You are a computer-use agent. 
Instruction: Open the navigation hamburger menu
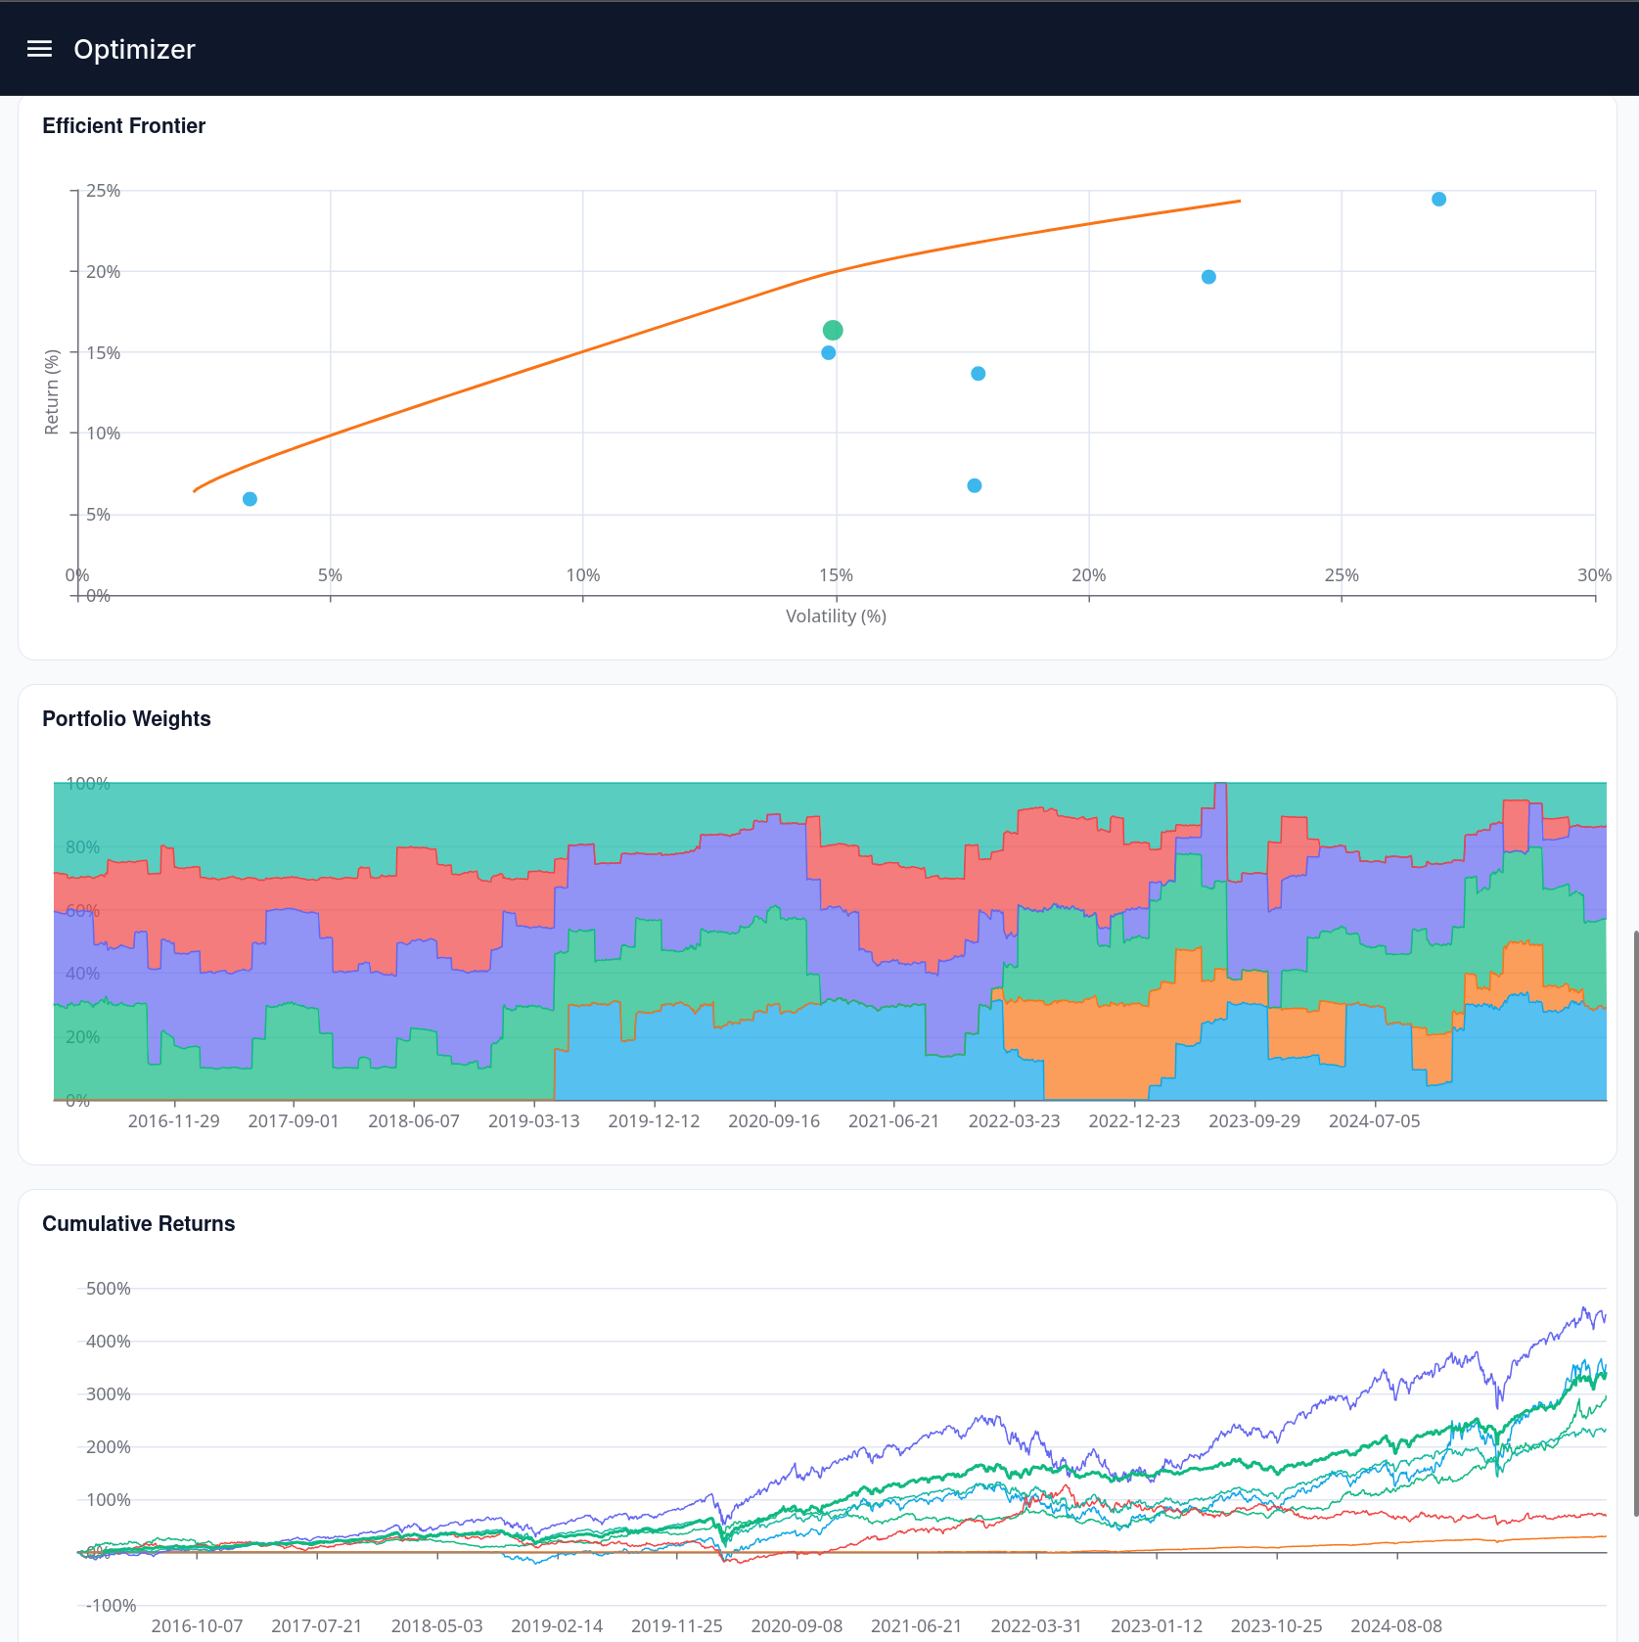[x=39, y=48]
